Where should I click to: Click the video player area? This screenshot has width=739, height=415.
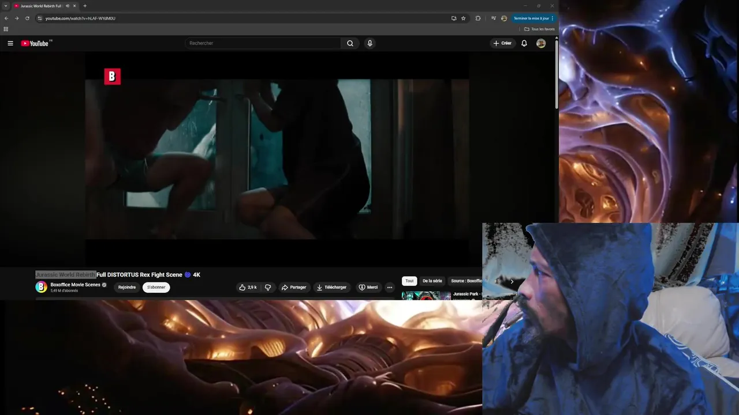point(277,159)
